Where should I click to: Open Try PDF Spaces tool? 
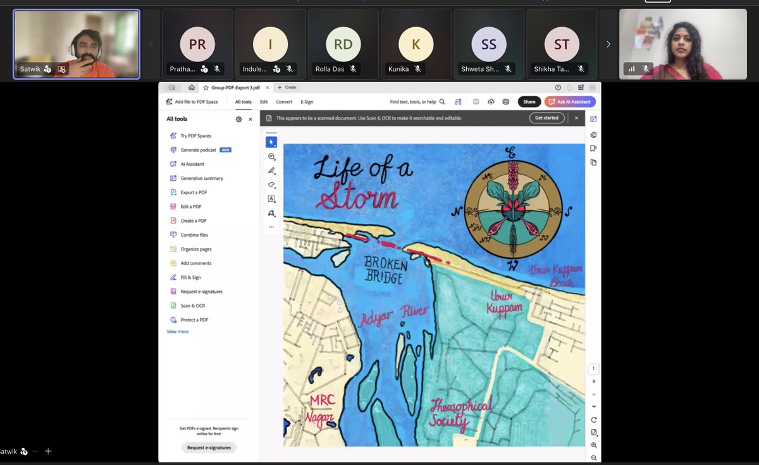[x=191, y=135]
